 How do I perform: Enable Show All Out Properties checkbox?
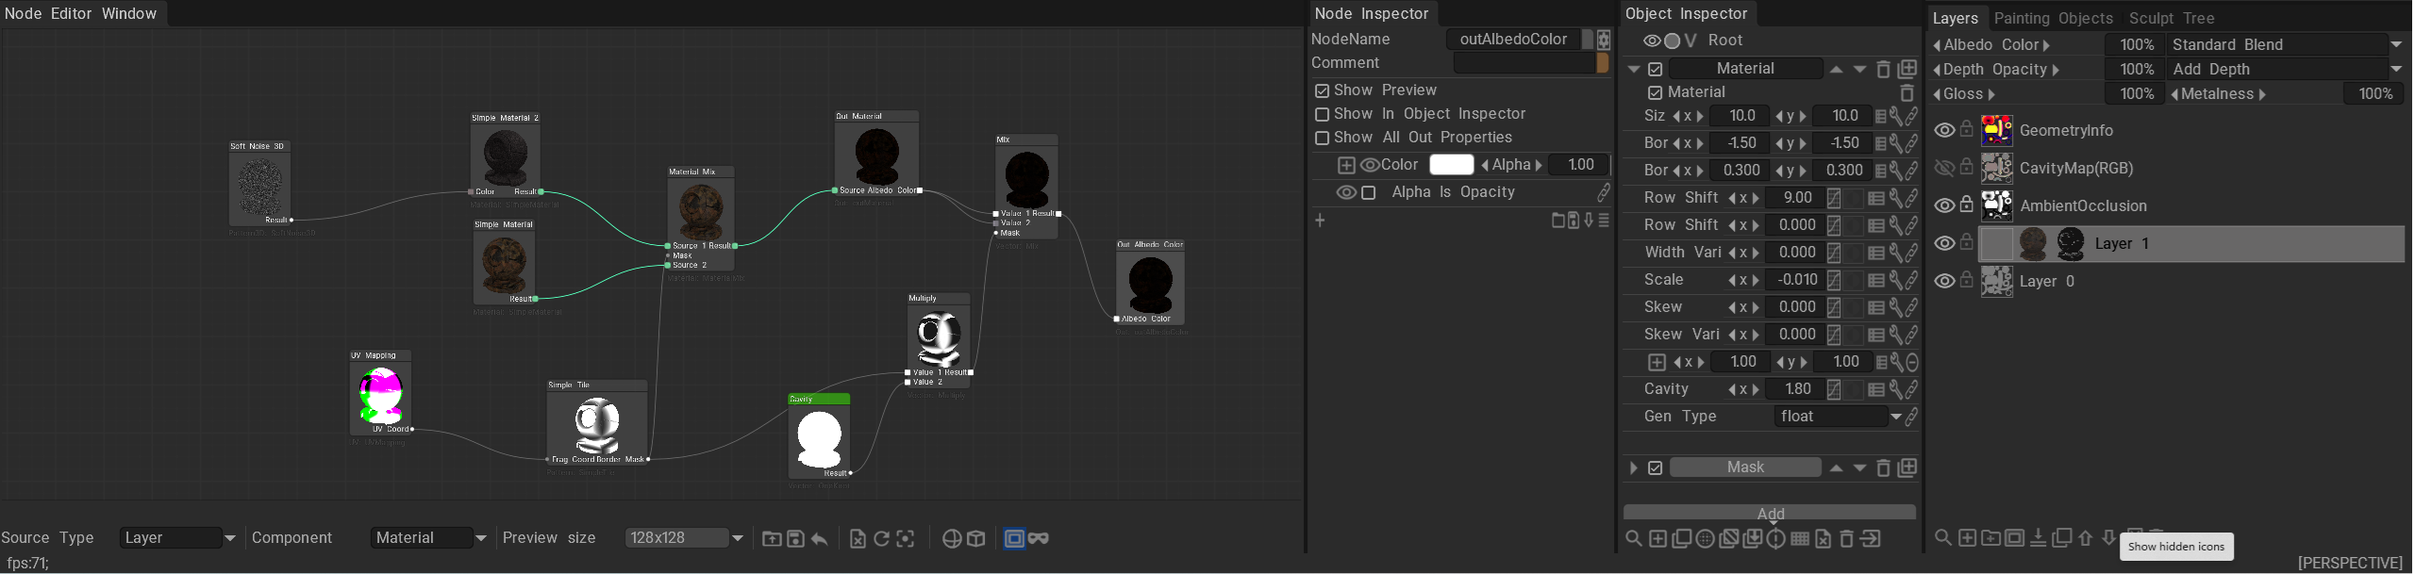point(1323,138)
